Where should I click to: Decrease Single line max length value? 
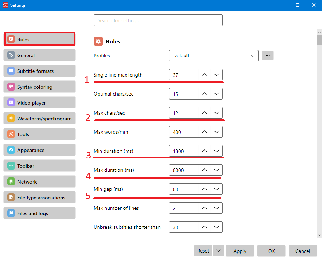(217, 75)
